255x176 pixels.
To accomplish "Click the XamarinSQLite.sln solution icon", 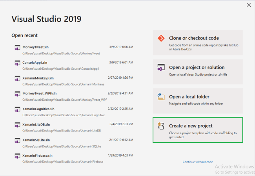I will [x=17, y=141].
